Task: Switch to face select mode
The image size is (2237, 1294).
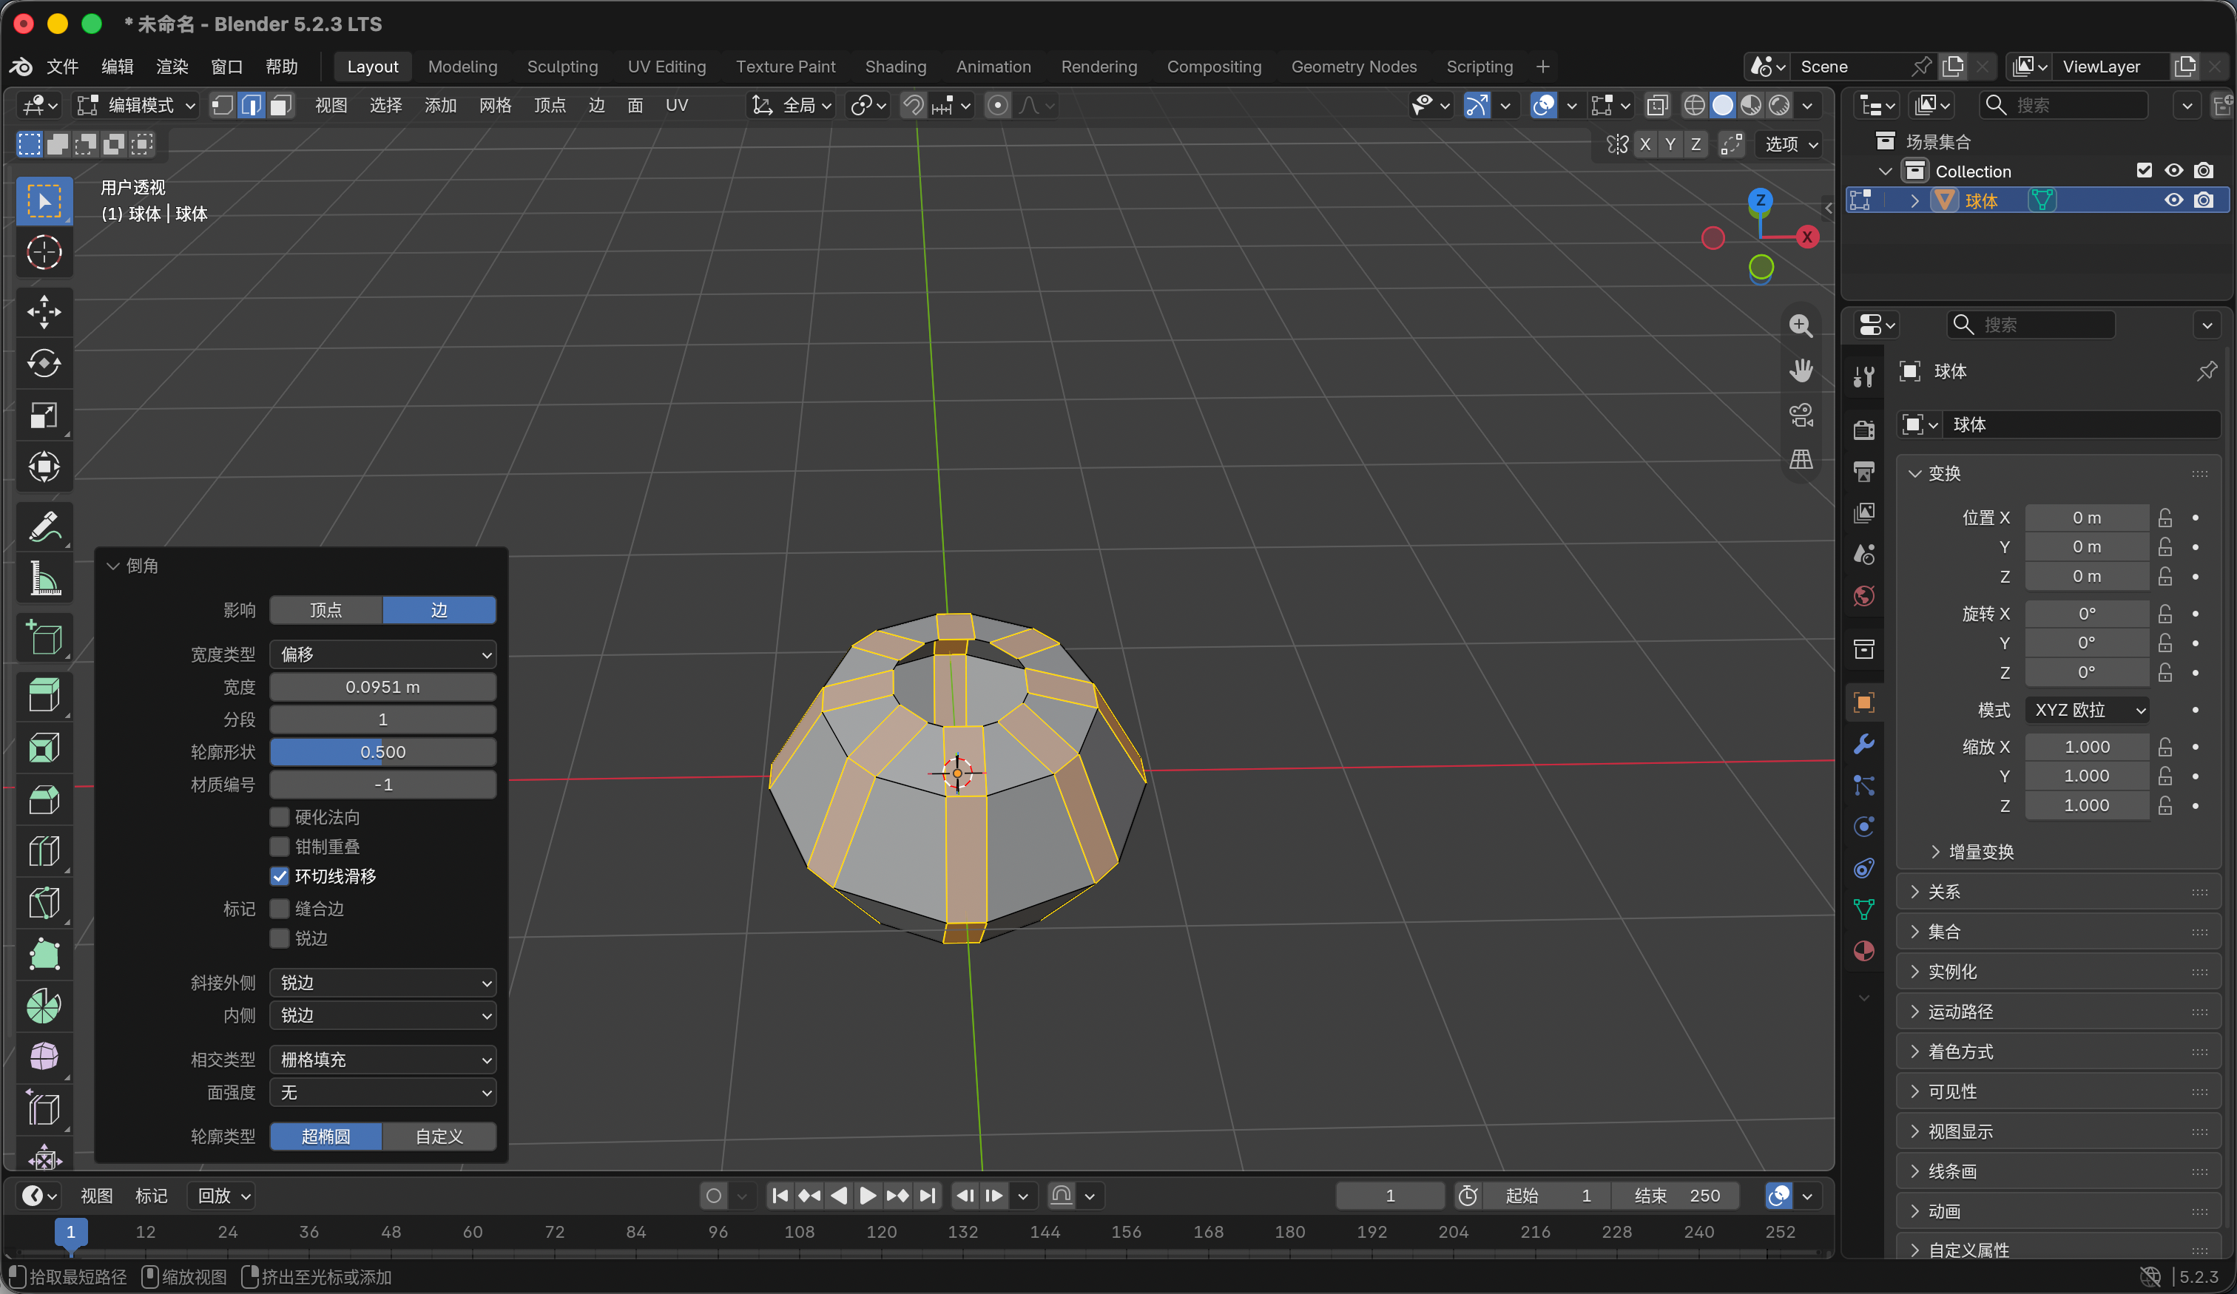Action: coord(280,106)
